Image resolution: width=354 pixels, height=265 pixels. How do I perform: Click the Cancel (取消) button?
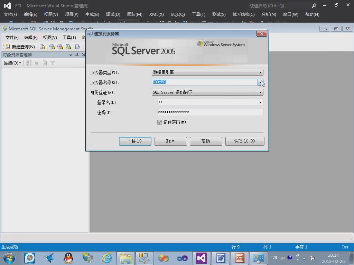coord(170,141)
